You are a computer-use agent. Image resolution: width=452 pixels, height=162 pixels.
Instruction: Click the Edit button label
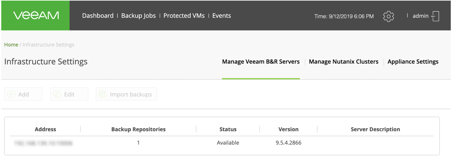[69, 94]
